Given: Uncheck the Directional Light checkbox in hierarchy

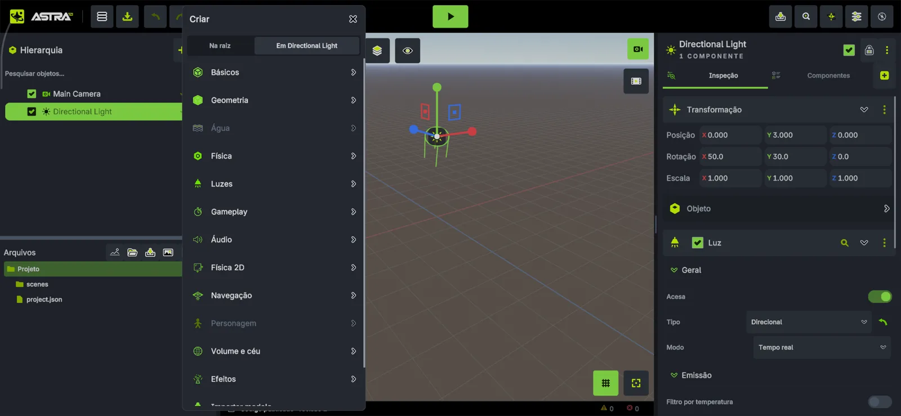Looking at the screenshot, I should (x=32, y=111).
